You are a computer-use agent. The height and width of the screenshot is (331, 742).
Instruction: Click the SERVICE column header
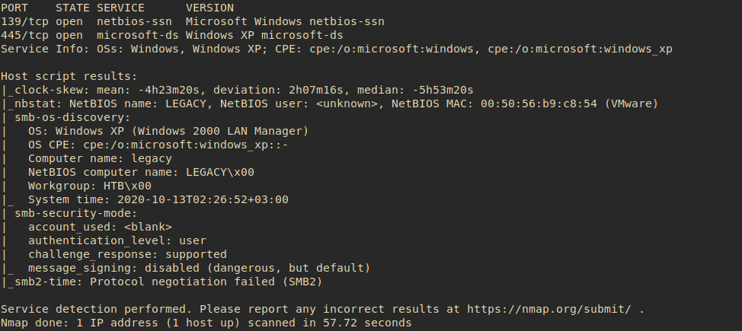(120, 8)
